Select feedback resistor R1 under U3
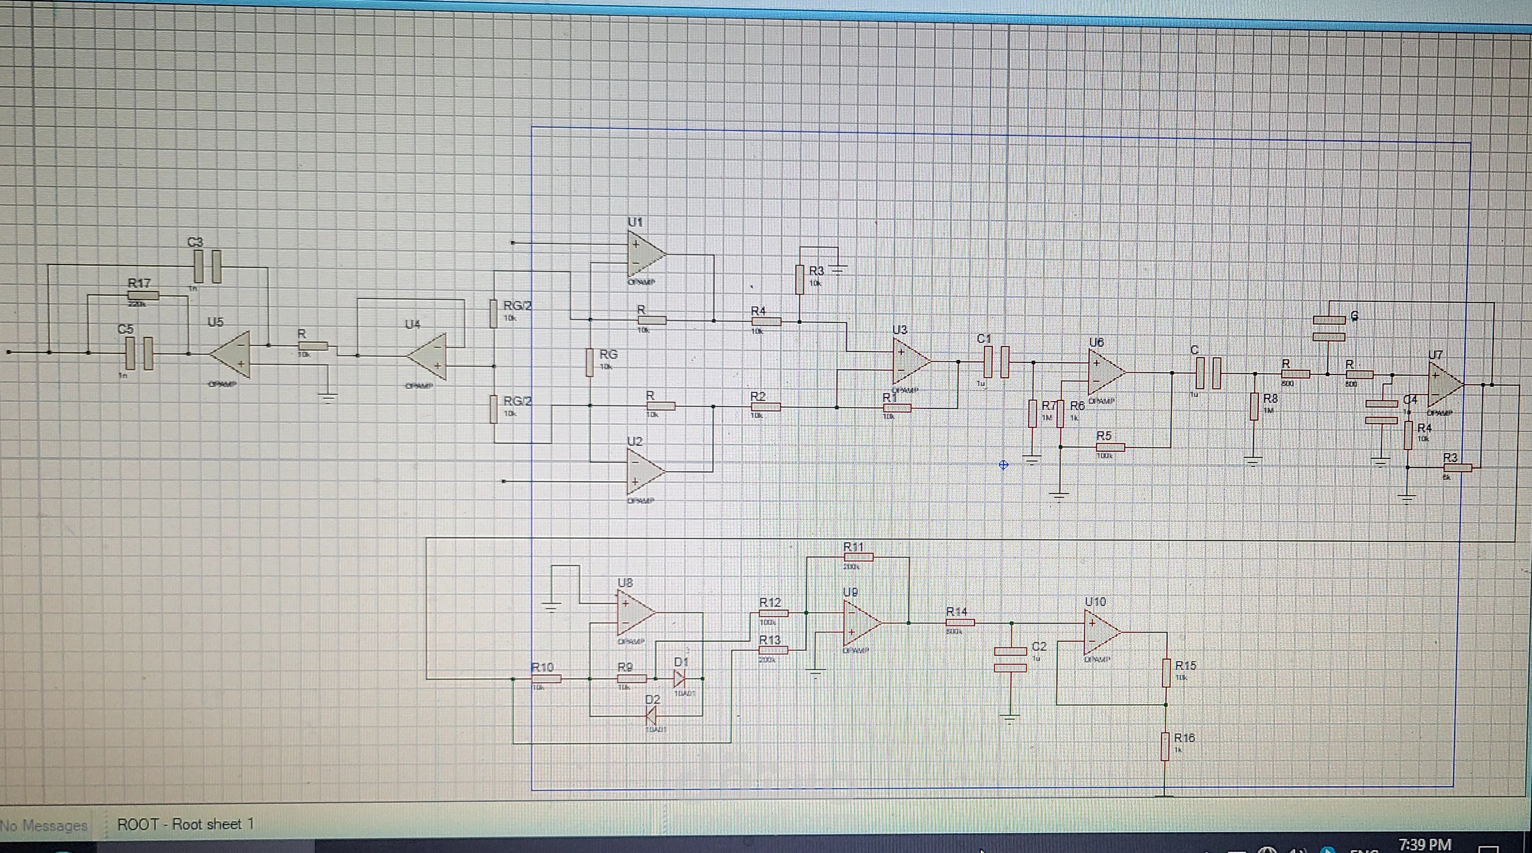Screen dimensions: 1532x853 (896, 408)
